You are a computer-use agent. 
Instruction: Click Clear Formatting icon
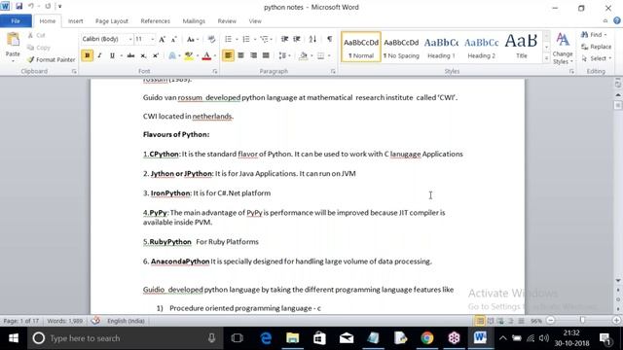211,39
